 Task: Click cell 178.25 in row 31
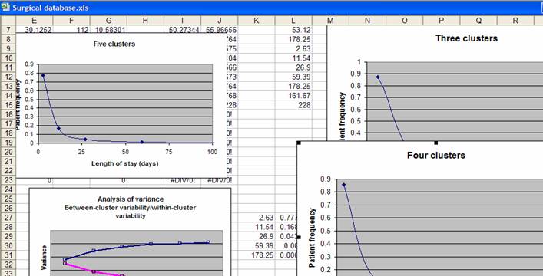pyautogui.click(x=257, y=255)
